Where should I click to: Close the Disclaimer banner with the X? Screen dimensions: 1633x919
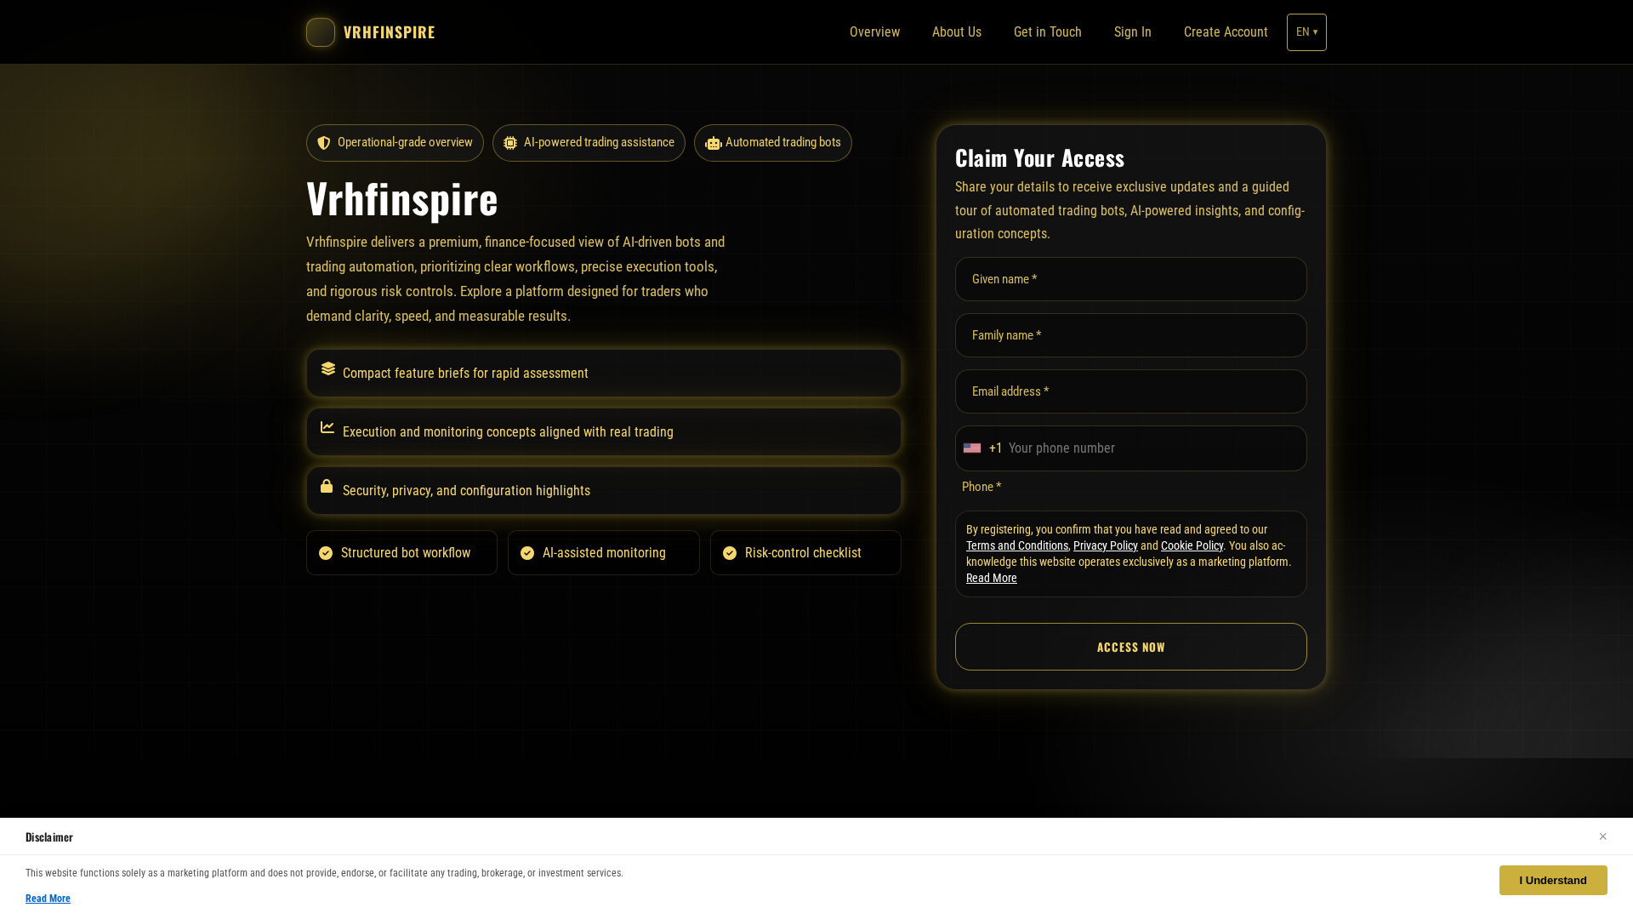click(x=1603, y=836)
